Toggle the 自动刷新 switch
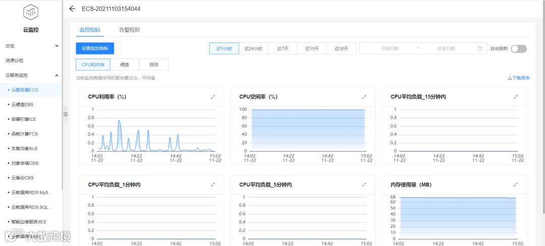545x246 pixels. [519, 48]
